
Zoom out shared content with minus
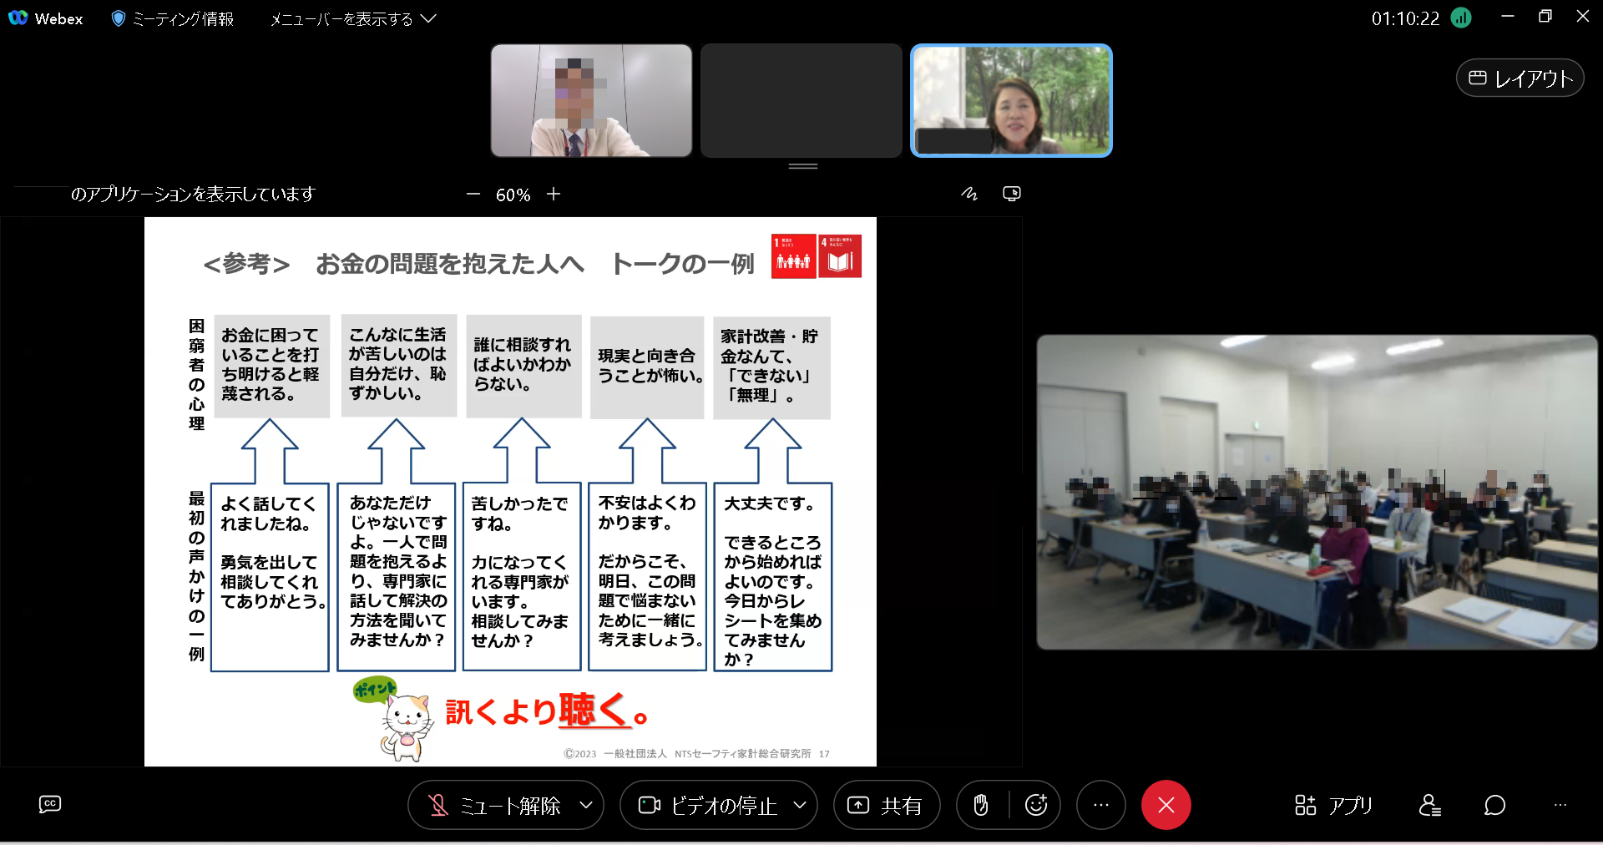[x=473, y=194]
